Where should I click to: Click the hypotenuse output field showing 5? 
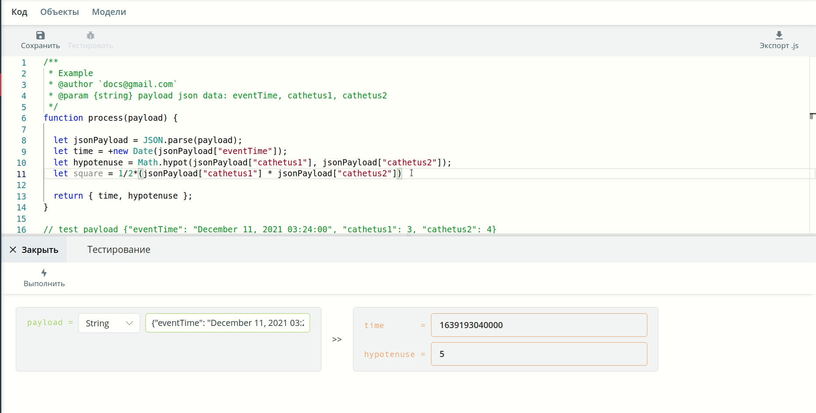click(539, 354)
